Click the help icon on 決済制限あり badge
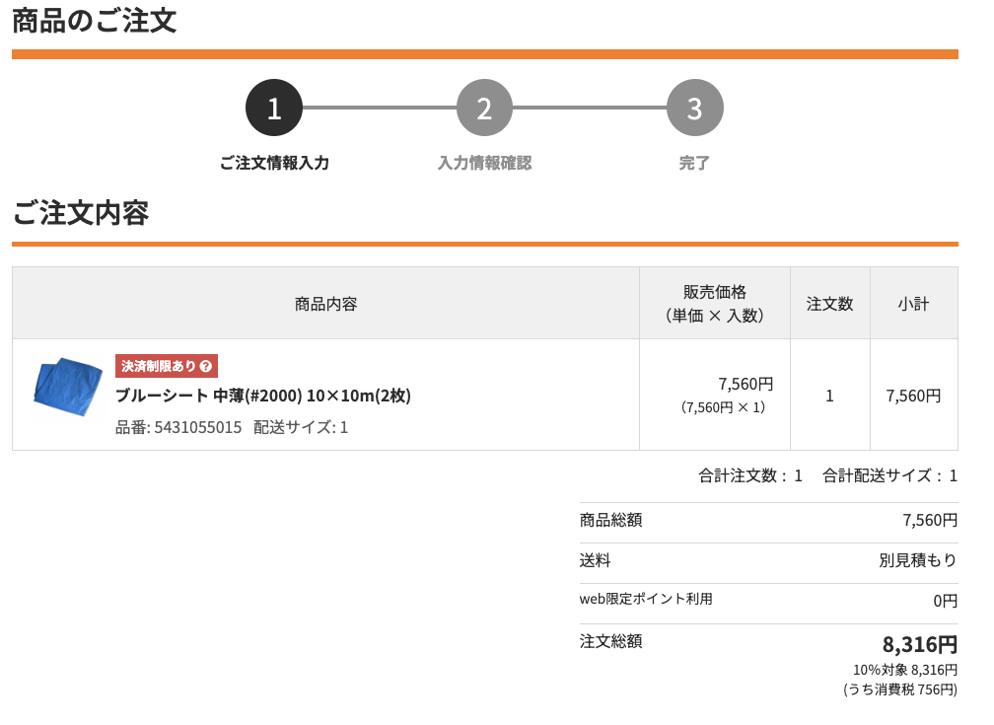Viewport: 994px width, 725px height. [206, 366]
